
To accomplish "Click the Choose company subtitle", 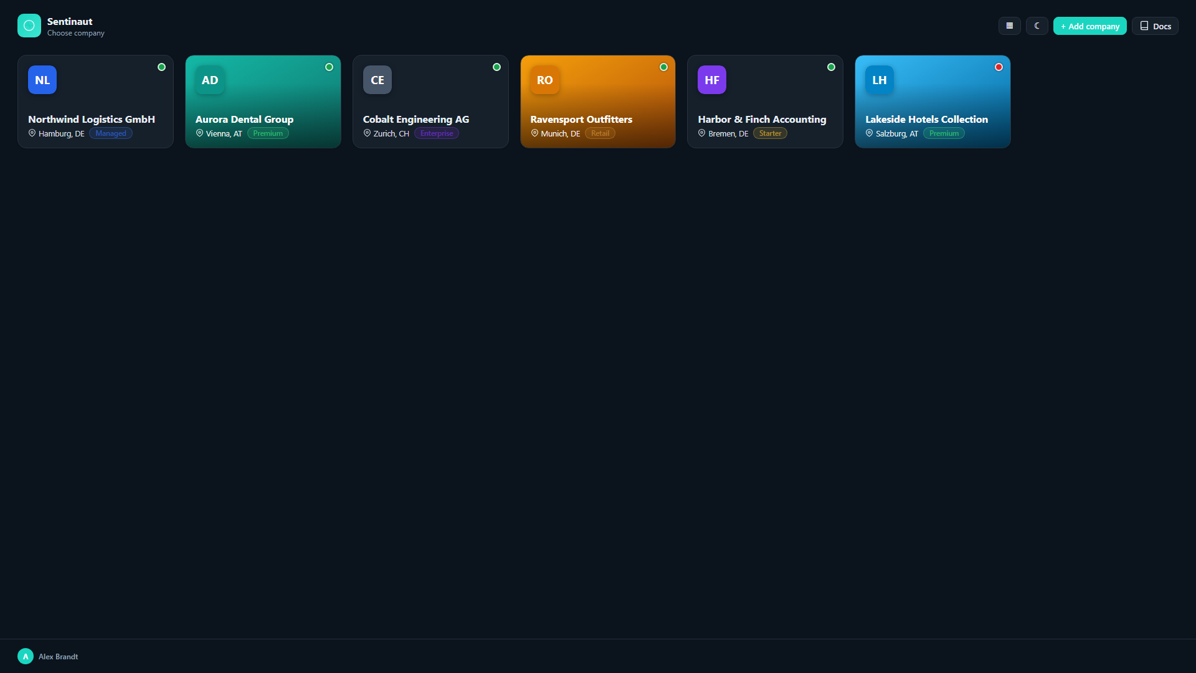I will tap(76, 33).
